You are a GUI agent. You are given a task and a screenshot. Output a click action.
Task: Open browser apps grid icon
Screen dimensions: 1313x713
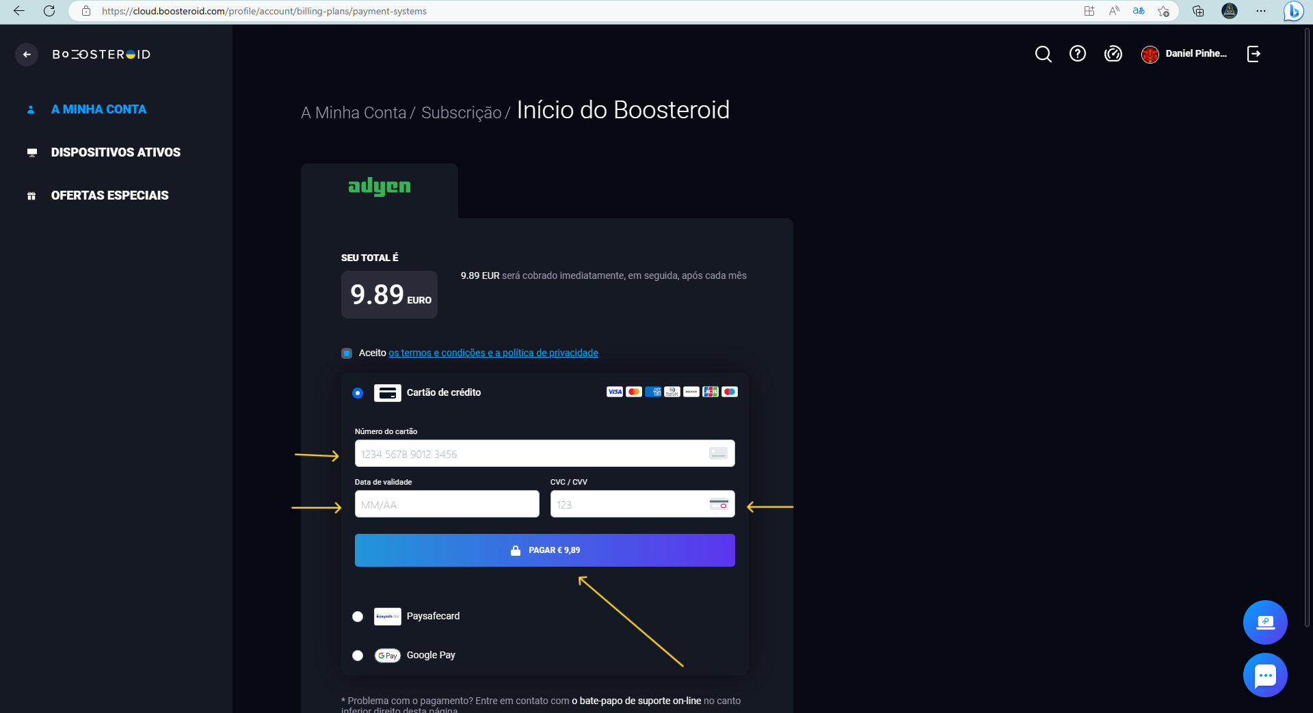point(1089,11)
